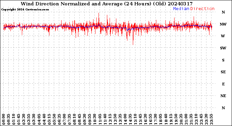Click the 14:00 time label
Screen dimensions: 232x126
[125, 119]
